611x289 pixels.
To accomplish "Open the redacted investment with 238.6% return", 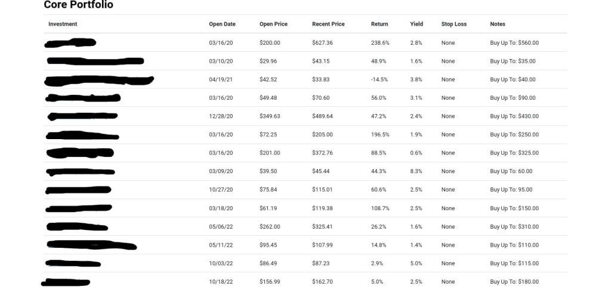I will (x=70, y=43).
